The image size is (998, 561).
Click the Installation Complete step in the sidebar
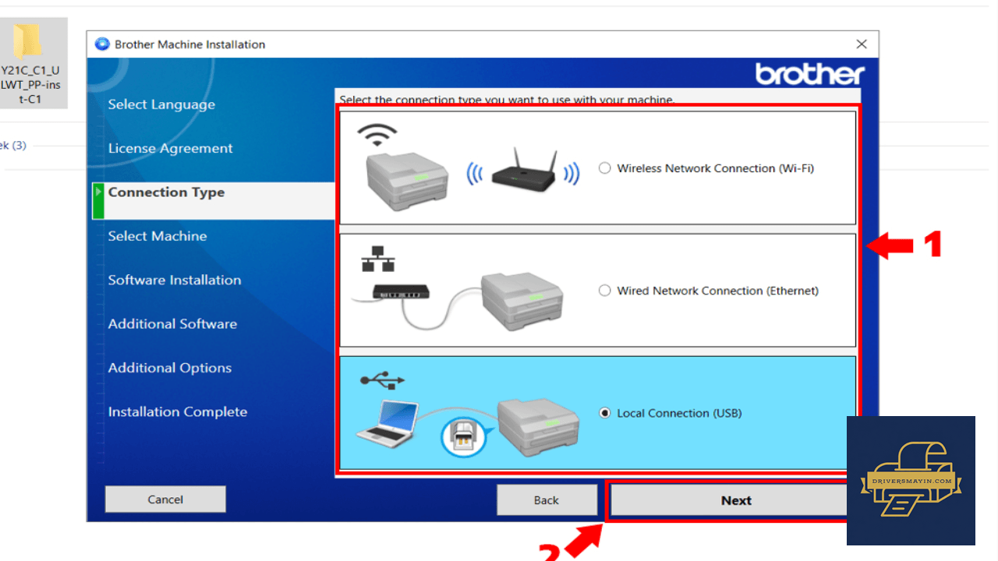pyautogui.click(x=178, y=411)
